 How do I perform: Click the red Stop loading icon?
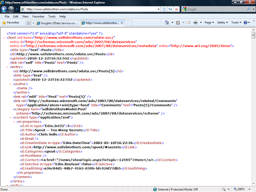[x=176, y=9]
